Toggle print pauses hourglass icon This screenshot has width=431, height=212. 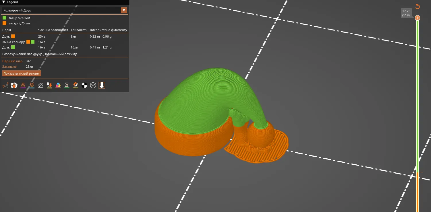67,85
